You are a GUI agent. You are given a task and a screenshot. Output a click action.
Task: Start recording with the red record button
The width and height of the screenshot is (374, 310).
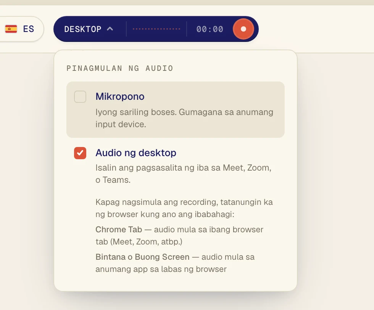(243, 29)
